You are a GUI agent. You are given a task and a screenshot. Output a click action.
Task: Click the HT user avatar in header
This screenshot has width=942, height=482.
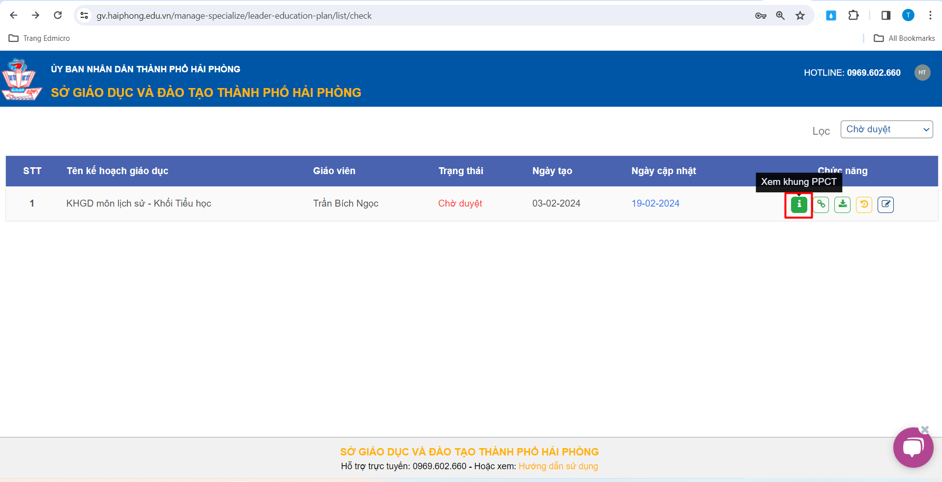922,72
